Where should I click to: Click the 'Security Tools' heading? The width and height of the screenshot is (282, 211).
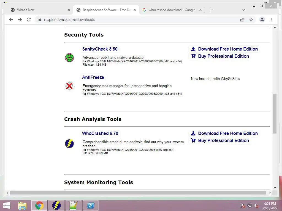click(x=84, y=35)
